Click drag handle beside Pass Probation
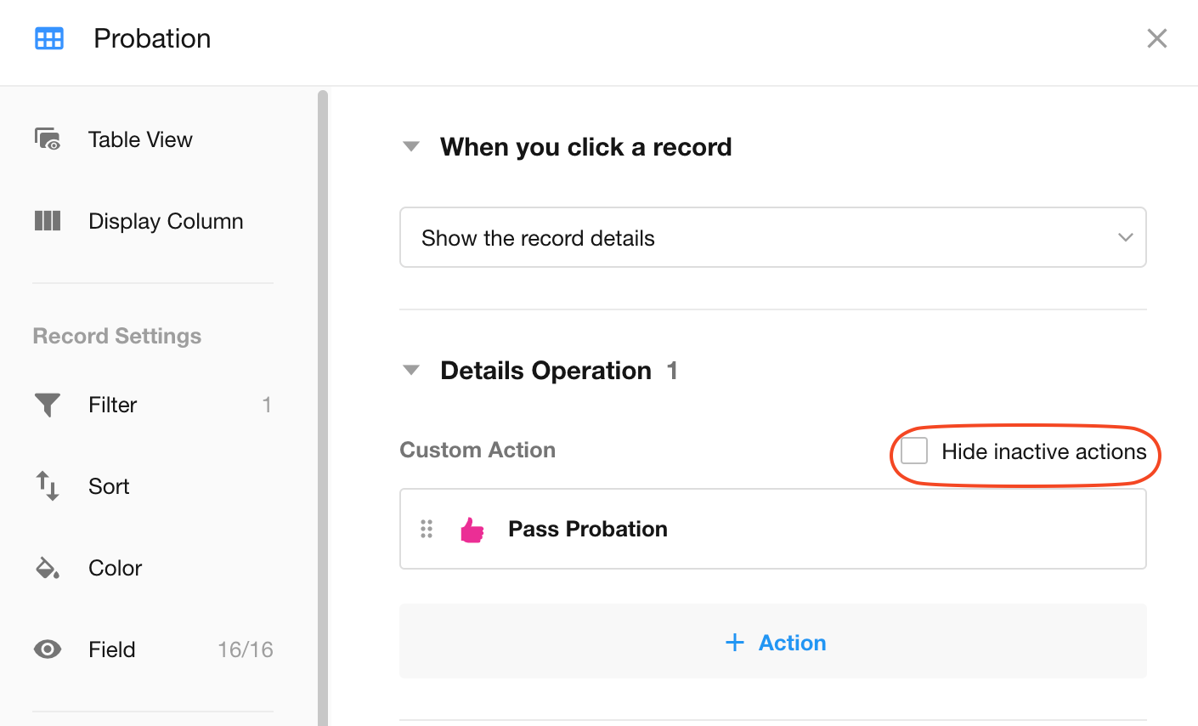1198x726 pixels. point(427,530)
